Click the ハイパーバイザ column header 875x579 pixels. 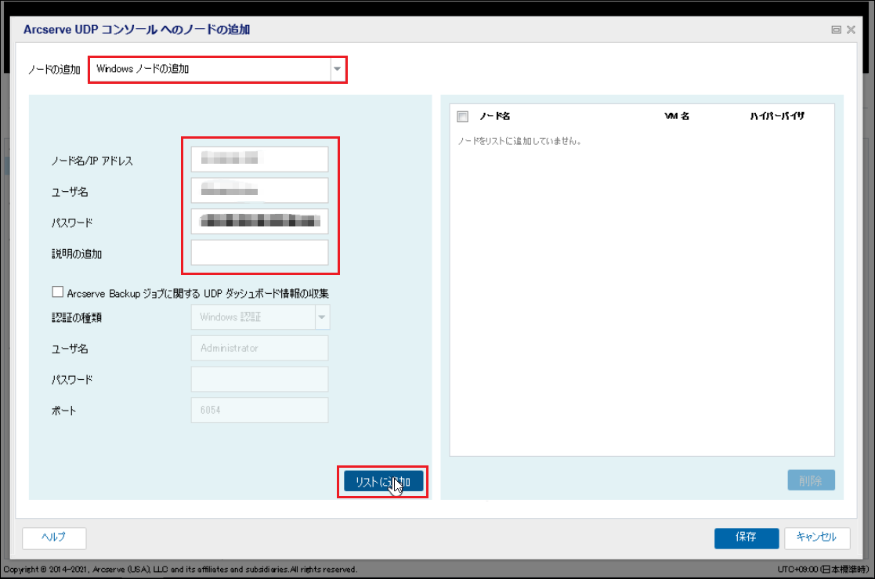click(x=777, y=116)
